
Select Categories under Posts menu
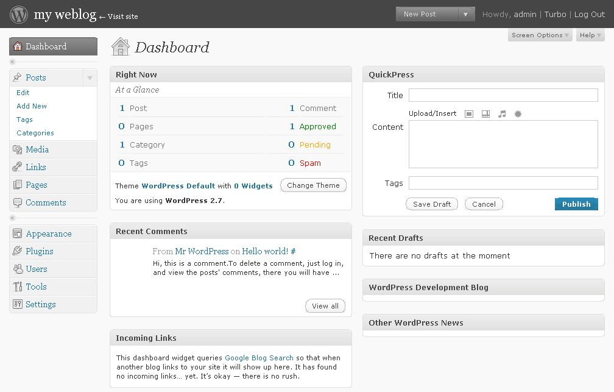(x=35, y=133)
